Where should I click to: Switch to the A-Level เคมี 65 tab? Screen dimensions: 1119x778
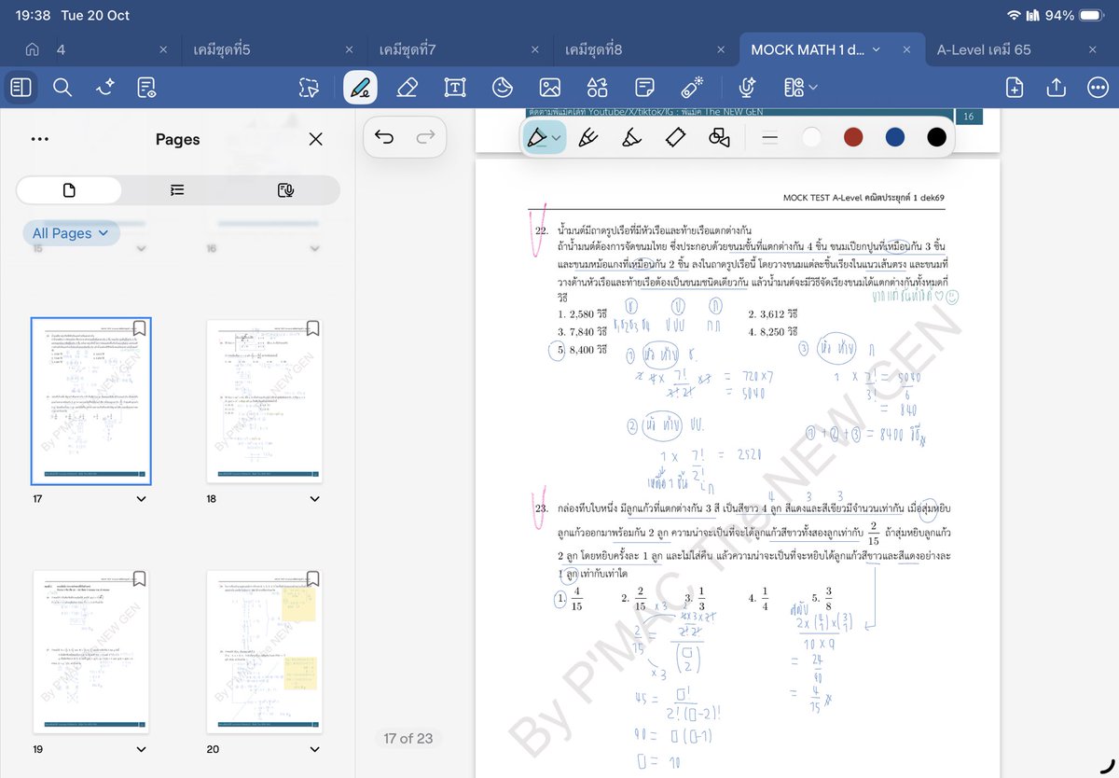[x=984, y=49]
